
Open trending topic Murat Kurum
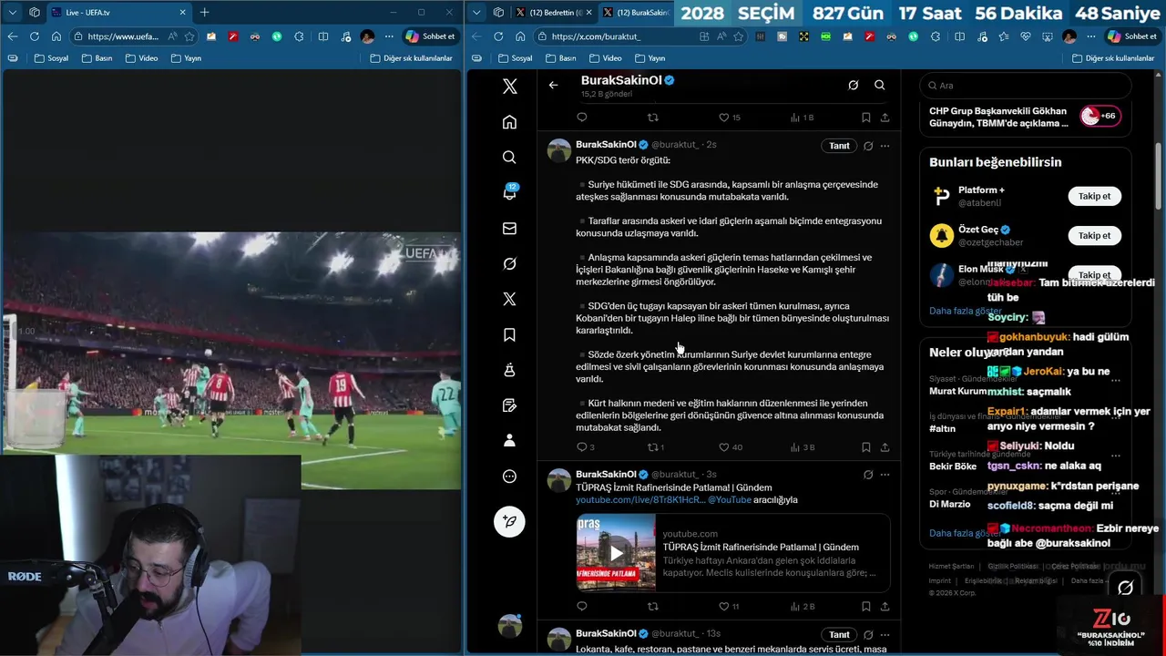click(958, 391)
